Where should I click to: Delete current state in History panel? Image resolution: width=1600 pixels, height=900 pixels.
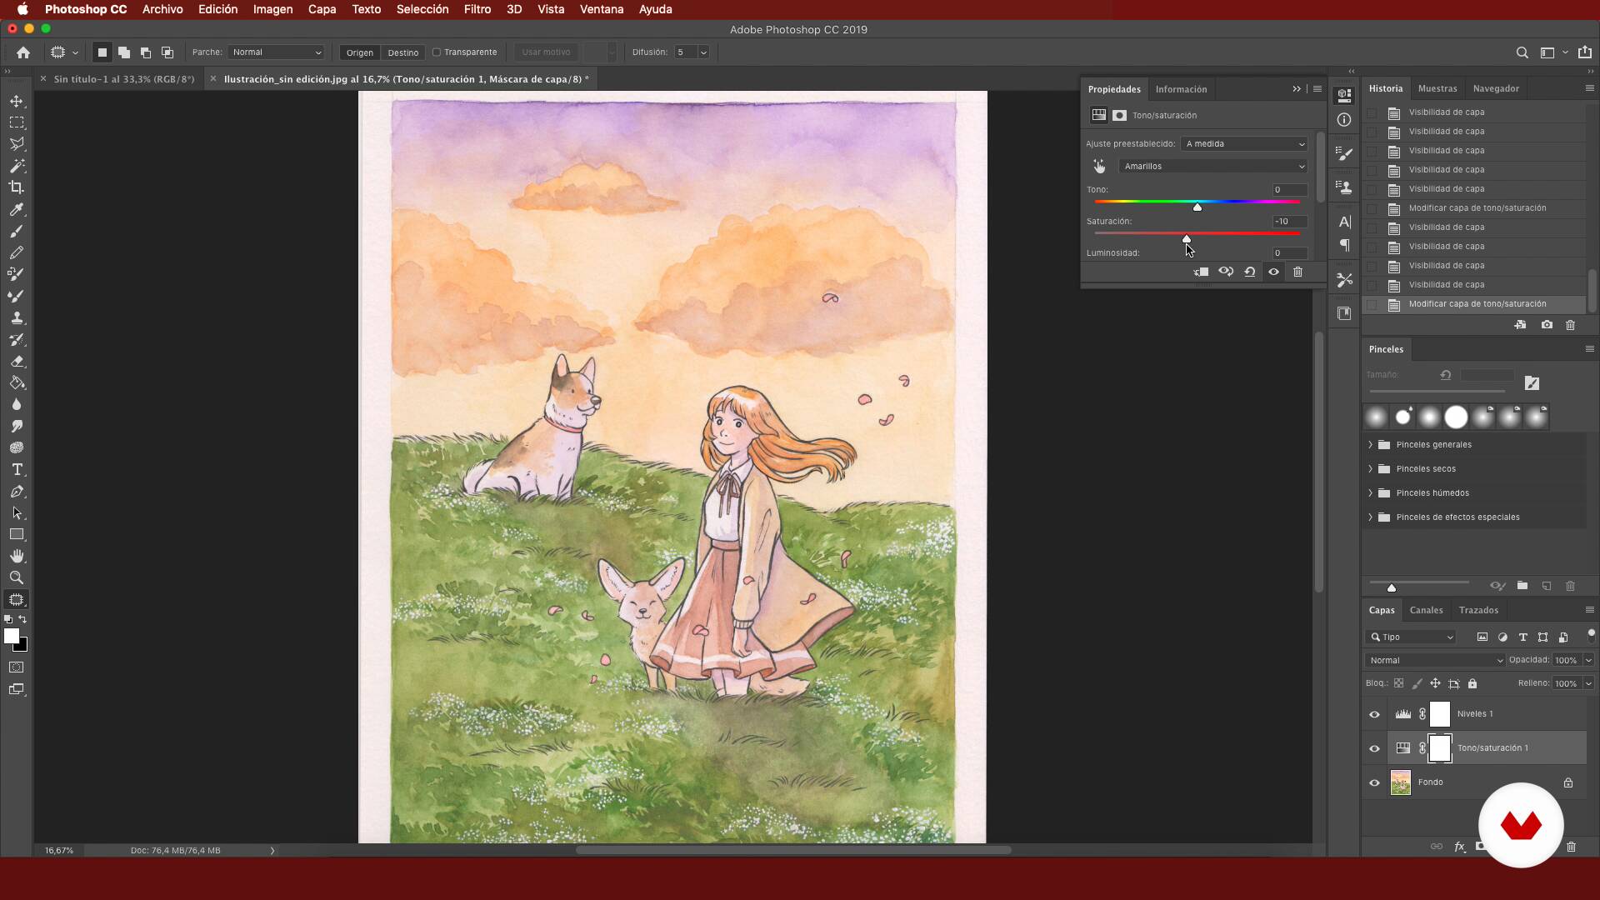1571,325
